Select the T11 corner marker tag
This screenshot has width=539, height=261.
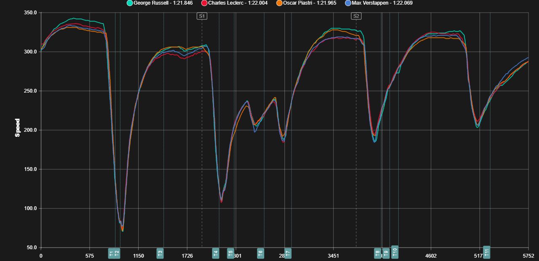pyautogui.click(x=487, y=252)
